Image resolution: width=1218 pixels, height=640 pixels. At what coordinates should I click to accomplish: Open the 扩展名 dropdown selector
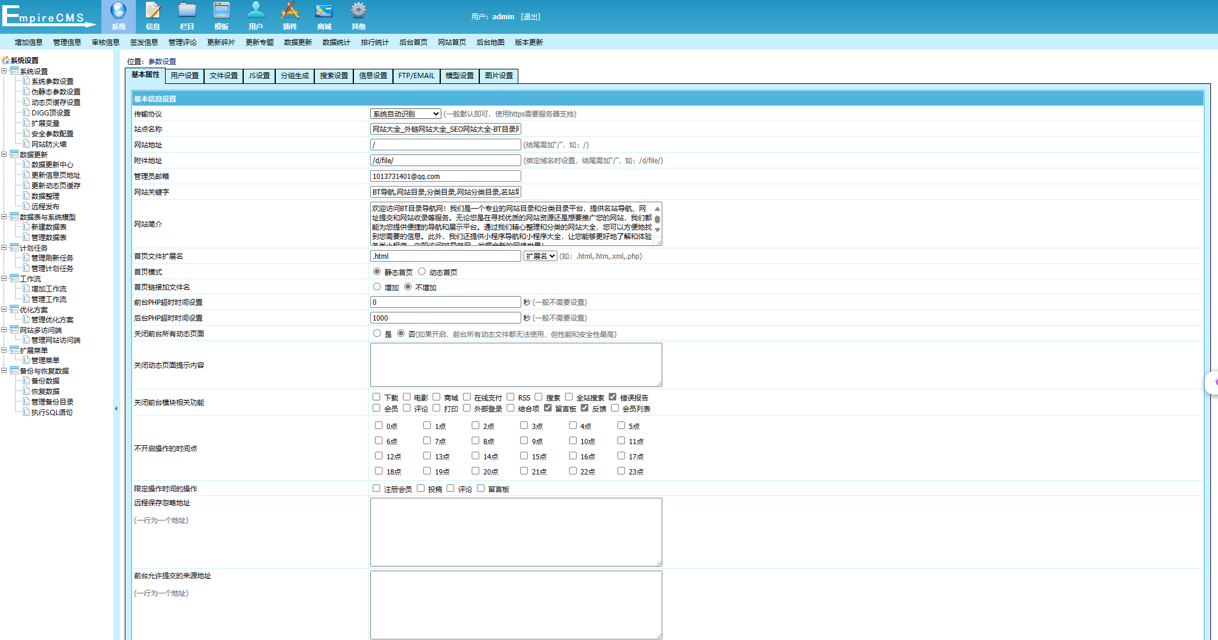tap(540, 256)
